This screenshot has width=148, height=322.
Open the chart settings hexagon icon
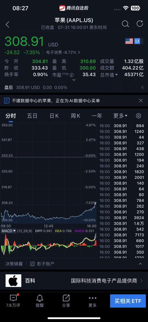point(139,116)
